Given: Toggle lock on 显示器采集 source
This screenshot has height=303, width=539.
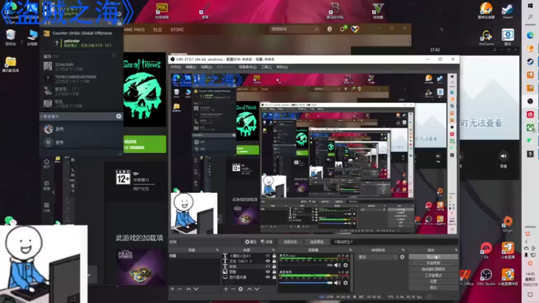Looking at the screenshot, I should point(274,277).
